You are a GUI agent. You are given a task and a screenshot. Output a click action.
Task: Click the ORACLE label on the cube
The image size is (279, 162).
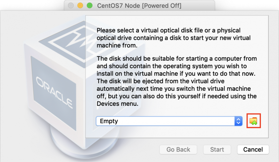pos(54,92)
